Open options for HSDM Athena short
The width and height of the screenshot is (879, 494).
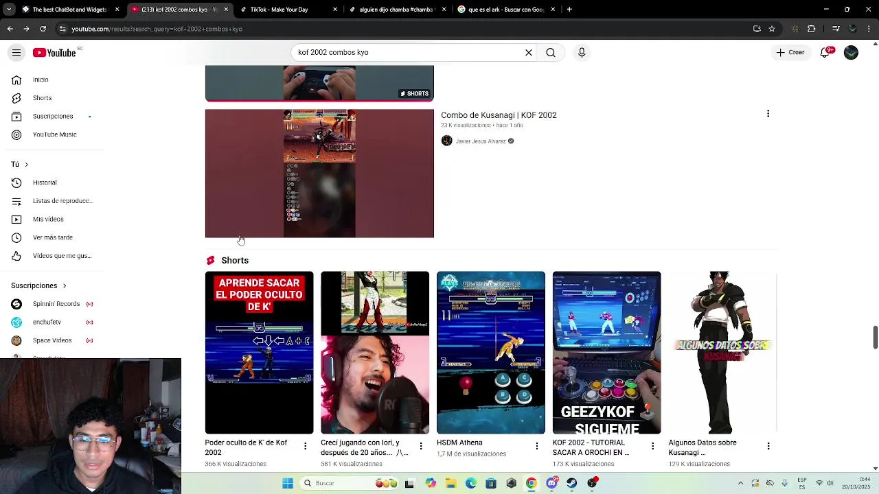537,446
